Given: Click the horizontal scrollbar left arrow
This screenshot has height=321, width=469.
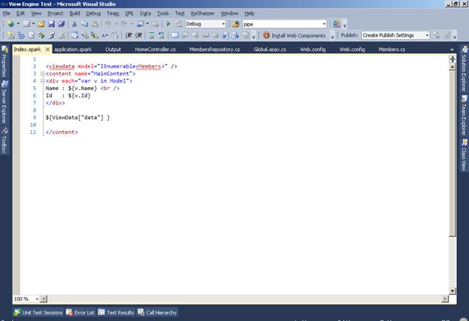Looking at the screenshot, I should 44,298.
